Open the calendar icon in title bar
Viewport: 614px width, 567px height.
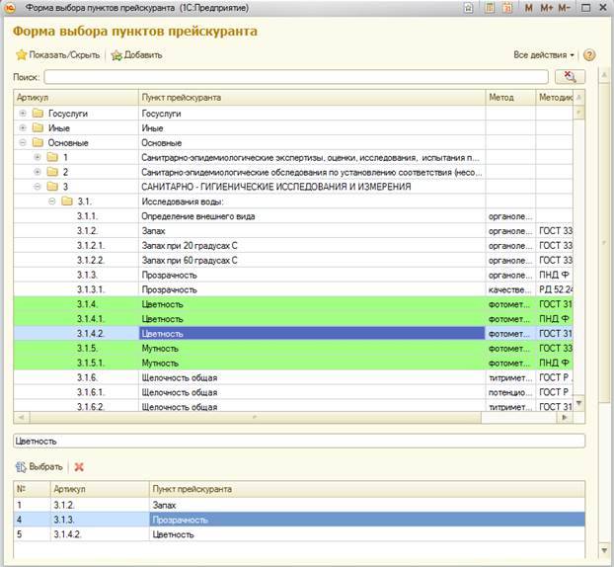508,8
